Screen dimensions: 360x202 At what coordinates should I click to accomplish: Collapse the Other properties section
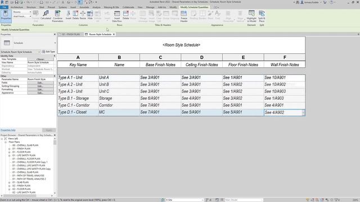(55, 76)
